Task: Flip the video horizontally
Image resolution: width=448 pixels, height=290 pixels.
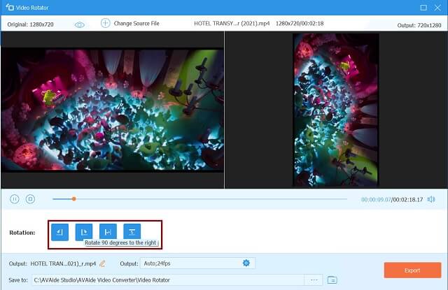Action: point(108,232)
